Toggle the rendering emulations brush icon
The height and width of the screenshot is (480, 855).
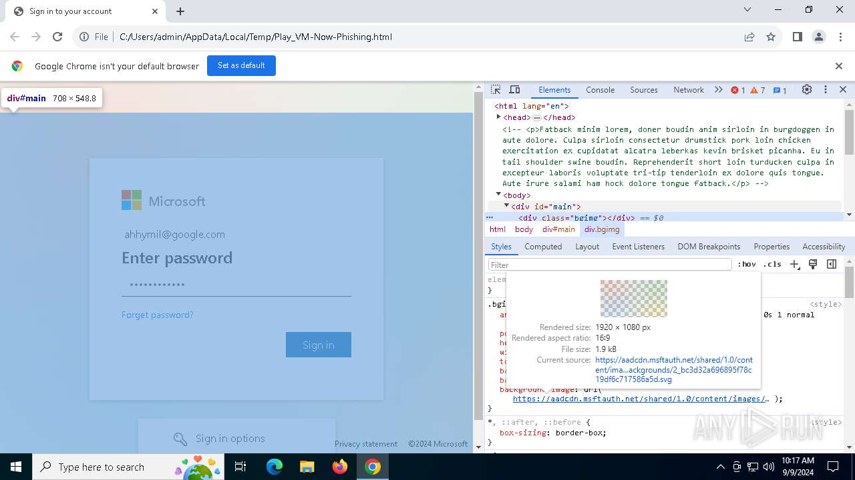point(813,265)
